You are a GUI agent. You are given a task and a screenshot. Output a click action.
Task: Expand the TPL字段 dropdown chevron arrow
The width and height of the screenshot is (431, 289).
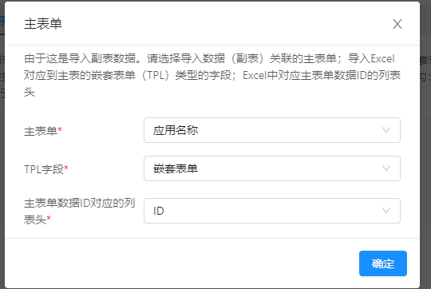386,168
